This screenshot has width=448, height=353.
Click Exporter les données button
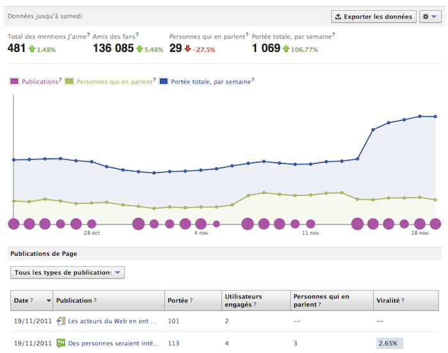pos(373,17)
